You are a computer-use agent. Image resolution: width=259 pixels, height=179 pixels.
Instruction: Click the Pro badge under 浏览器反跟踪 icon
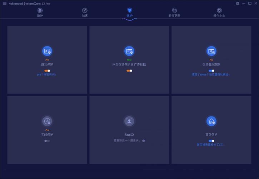(211, 60)
